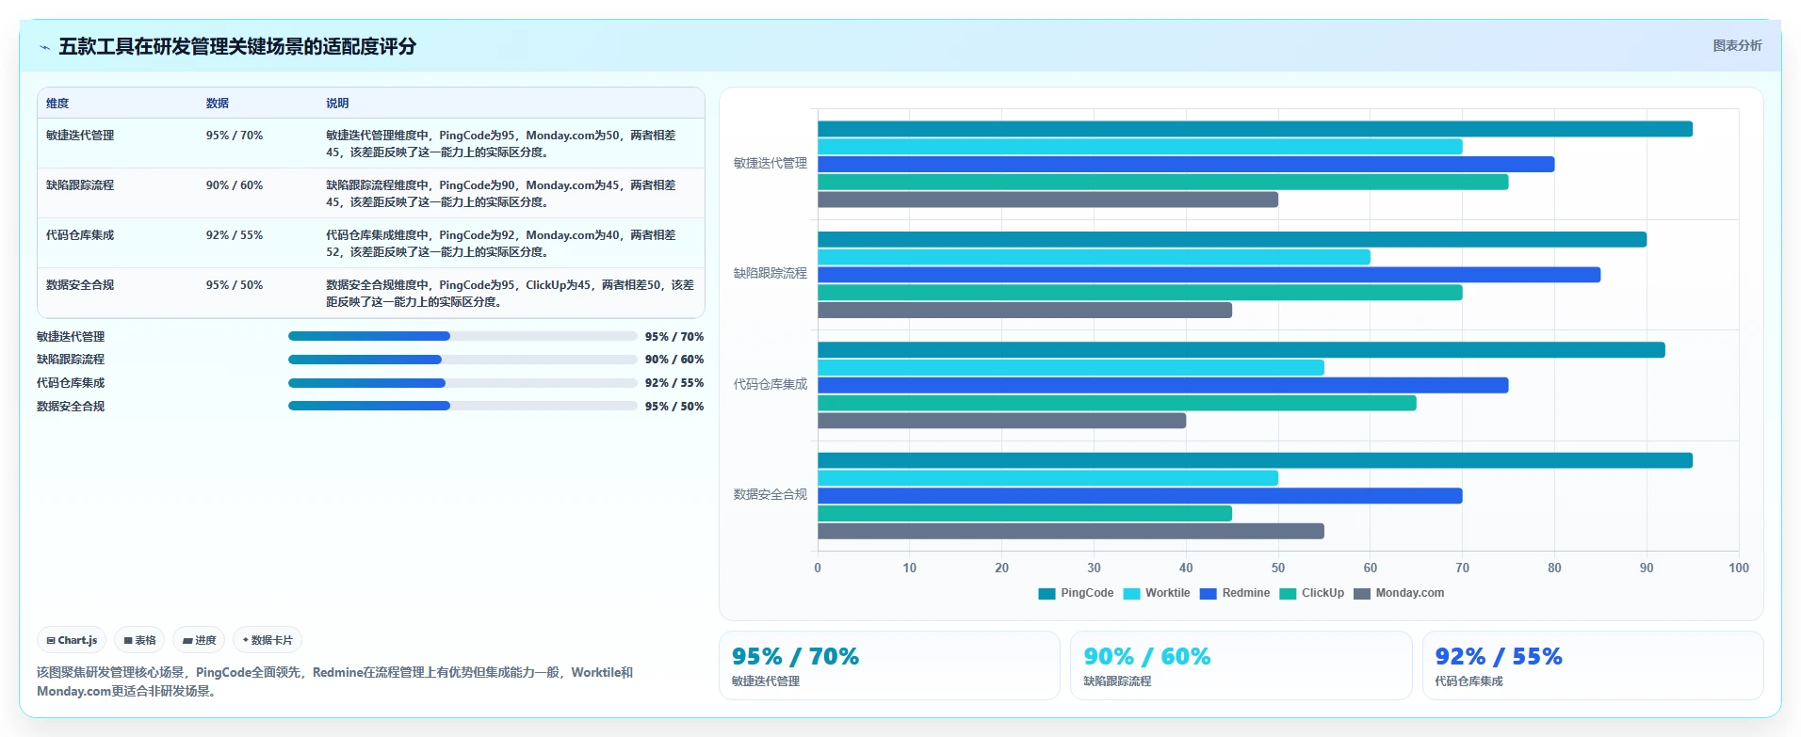Click the 代码仓库集成 progress bar

pos(462,383)
